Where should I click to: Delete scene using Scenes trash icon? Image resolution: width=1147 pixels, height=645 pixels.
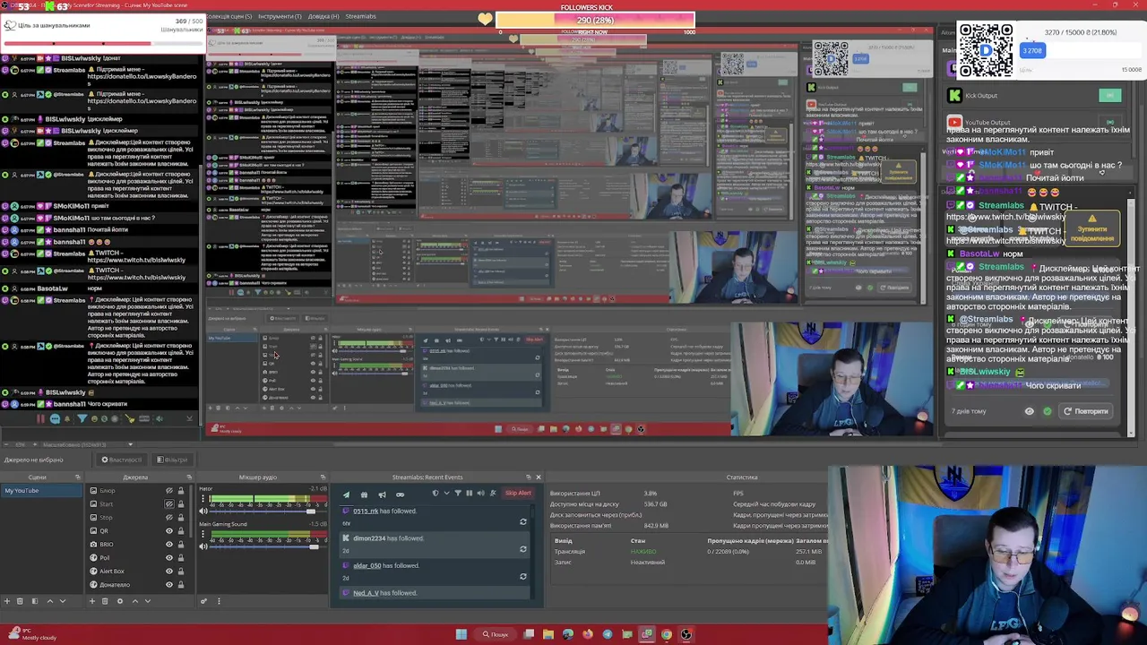pos(20,601)
